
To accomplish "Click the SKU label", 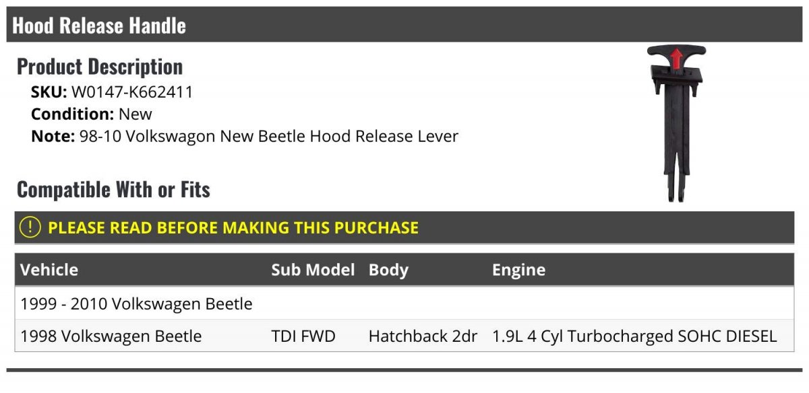I will point(49,92).
